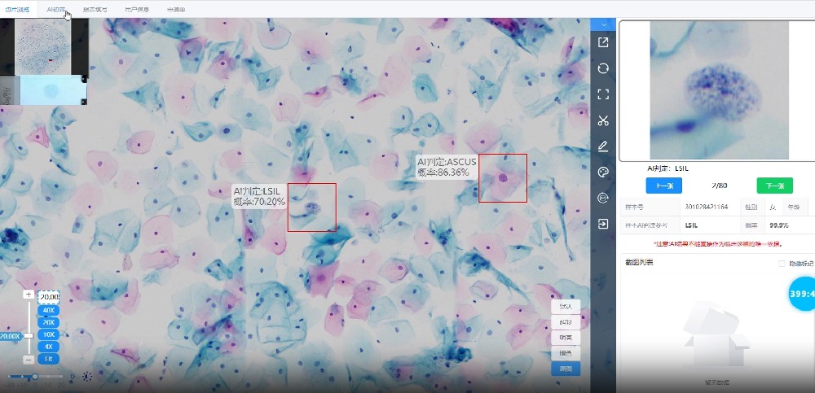The width and height of the screenshot is (815, 393).
Task: Click the second image filter button
Action: 566,322
